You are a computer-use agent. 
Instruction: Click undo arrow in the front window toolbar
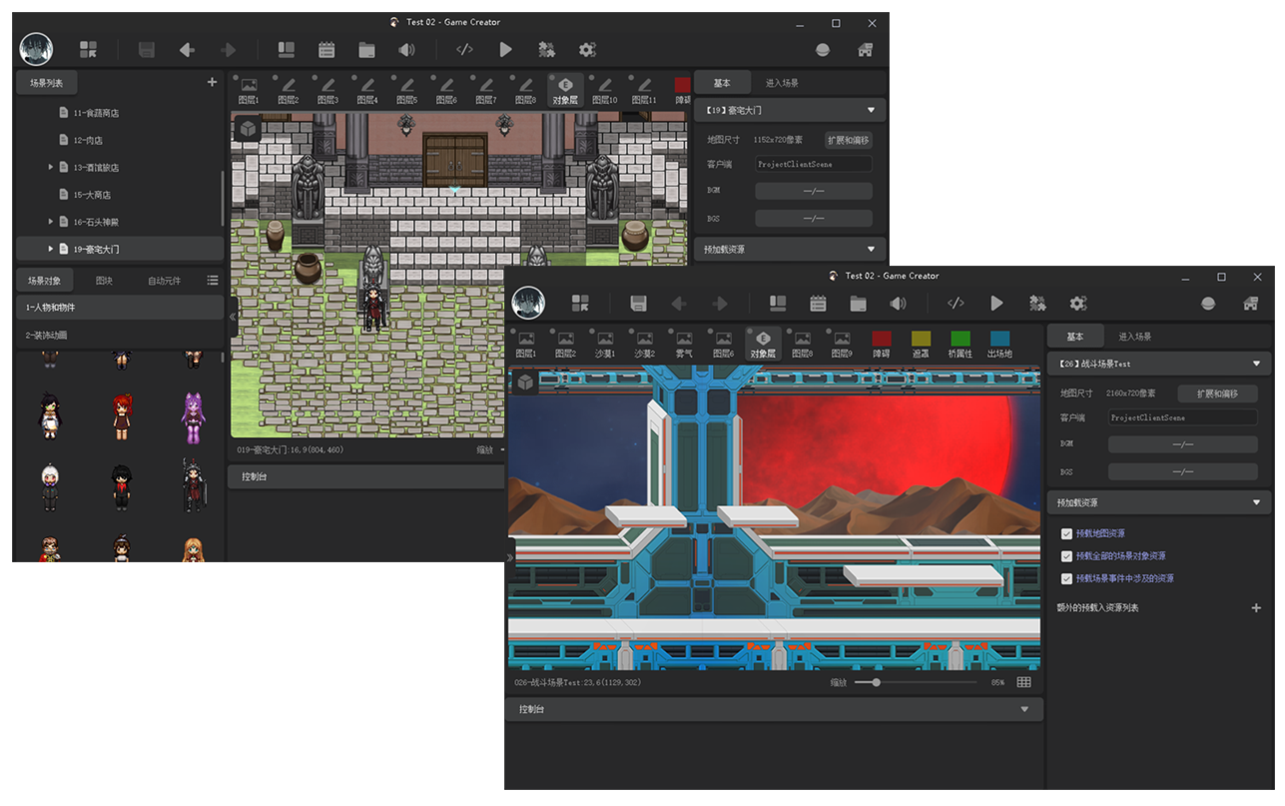click(679, 303)
